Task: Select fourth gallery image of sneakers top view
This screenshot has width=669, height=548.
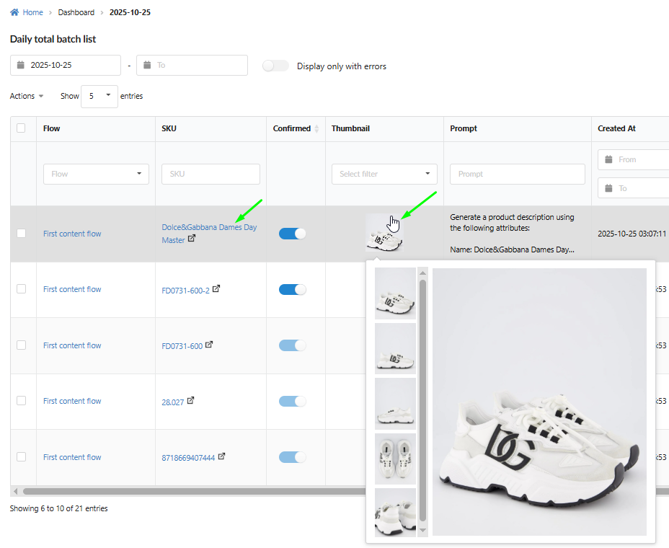Action: point(395,459)
